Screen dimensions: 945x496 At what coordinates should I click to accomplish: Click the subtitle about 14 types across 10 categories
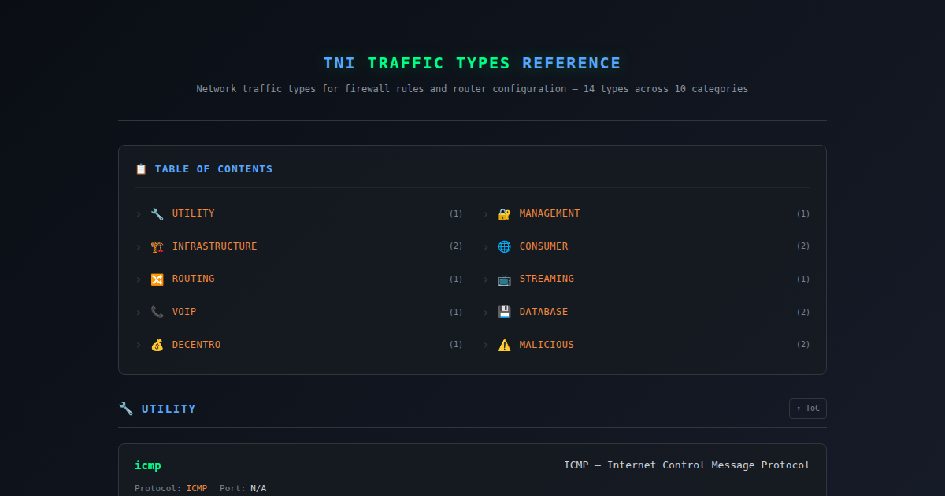[472, 89]
